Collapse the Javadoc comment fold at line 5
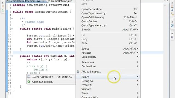175x98 pixels. point(12,19)
